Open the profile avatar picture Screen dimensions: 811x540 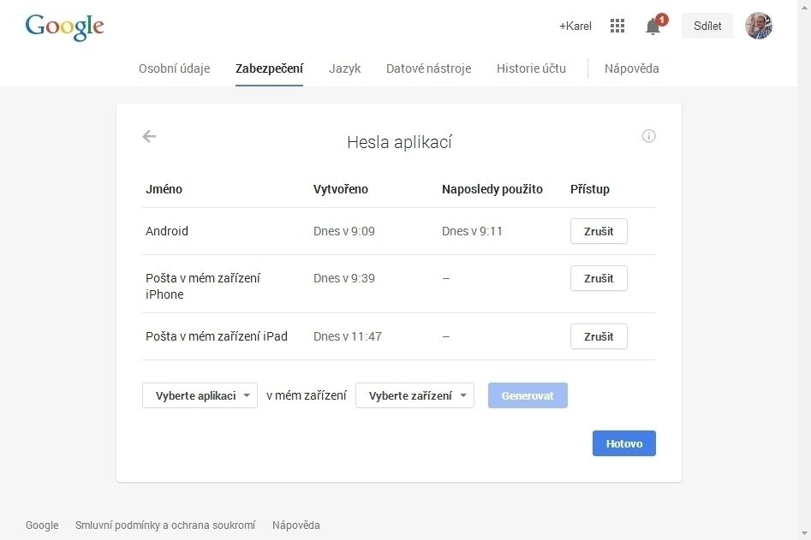click(x=758, y=26)
